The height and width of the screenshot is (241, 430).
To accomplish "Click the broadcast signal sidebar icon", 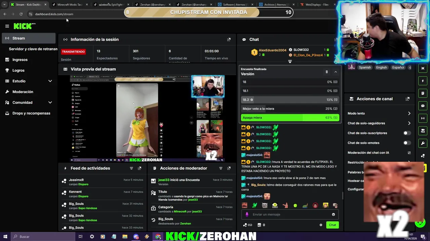I will 423,118.
